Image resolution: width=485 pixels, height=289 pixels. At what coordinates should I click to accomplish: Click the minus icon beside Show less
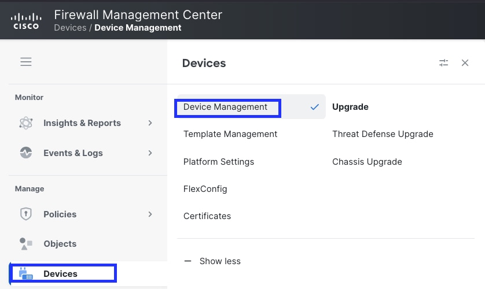pos(188,261)
